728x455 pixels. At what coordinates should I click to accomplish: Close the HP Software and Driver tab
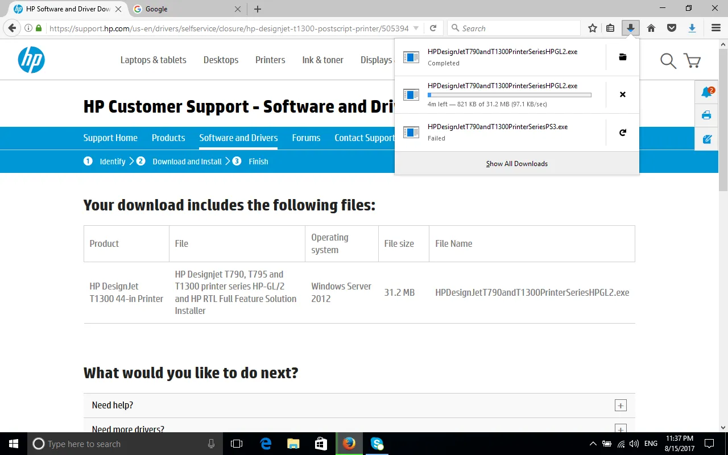click(x=118, y=9)
